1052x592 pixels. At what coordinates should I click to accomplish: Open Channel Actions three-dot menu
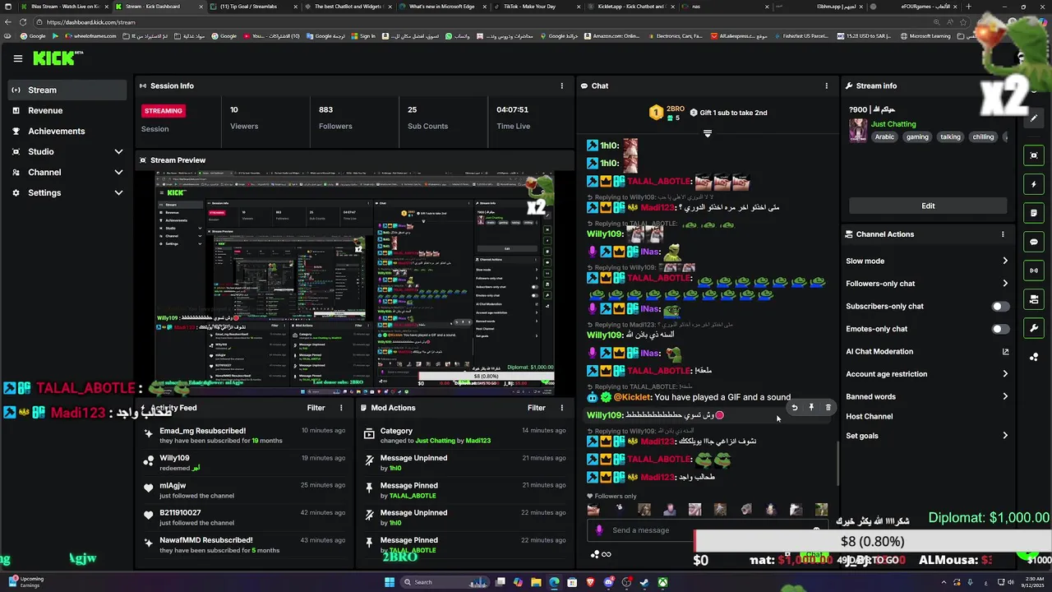1003,234
